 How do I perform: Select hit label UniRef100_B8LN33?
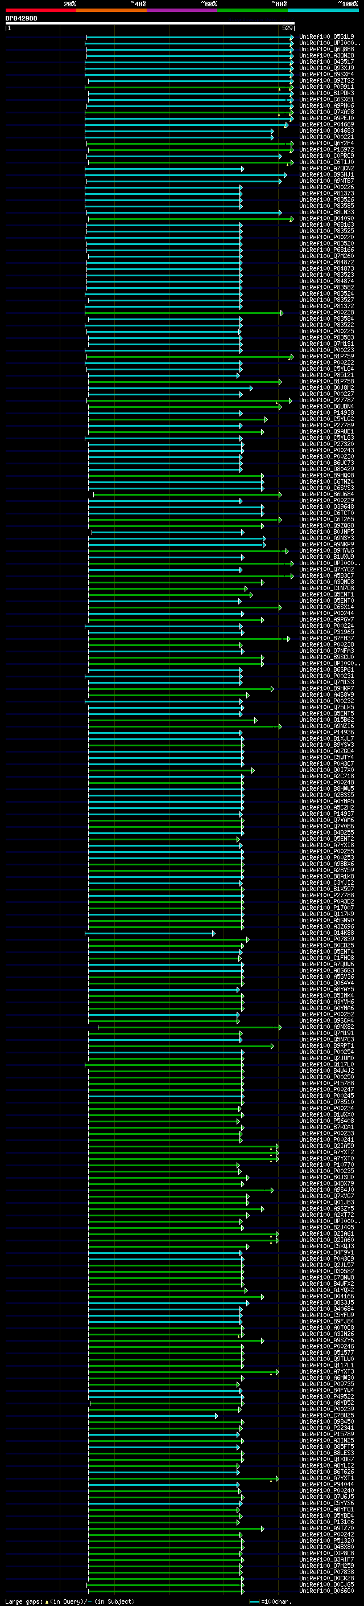pyautogui.click(x=326, y=212)
